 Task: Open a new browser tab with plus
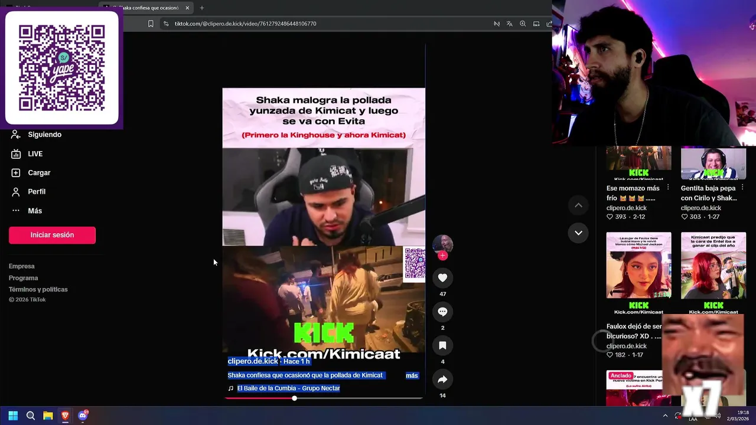[x=202, y=8]
